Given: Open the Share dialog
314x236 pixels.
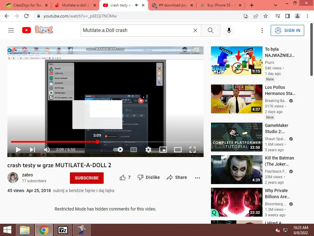Looking at the screenshot, I should 177,177.
